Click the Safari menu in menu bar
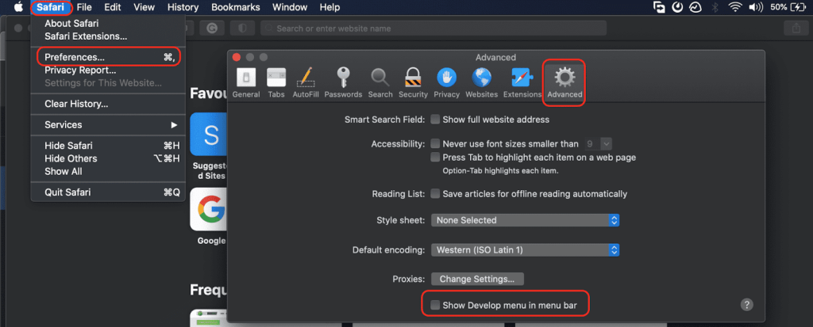 (50, 7)
